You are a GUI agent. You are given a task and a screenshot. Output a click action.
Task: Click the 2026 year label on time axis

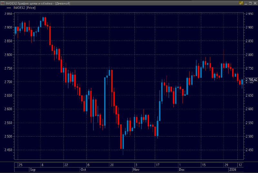click(x=233, y=169)
